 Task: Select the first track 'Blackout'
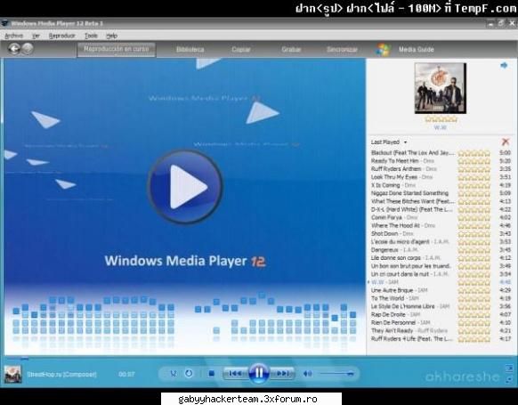[413, 152]
